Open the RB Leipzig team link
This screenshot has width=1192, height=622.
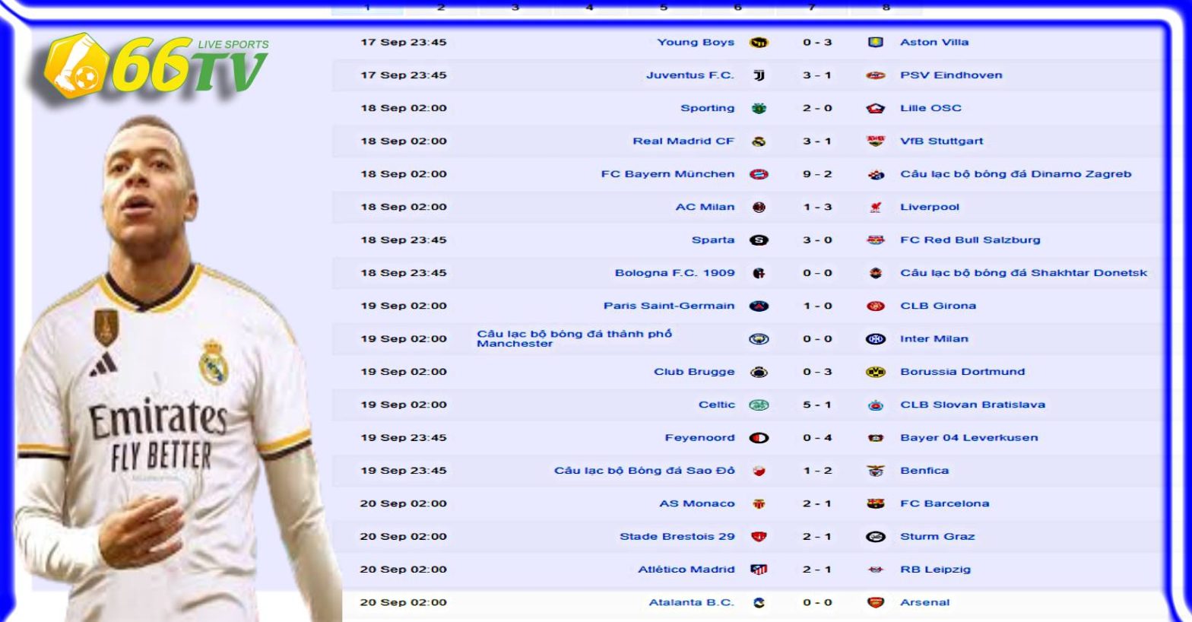pos(935,570)
